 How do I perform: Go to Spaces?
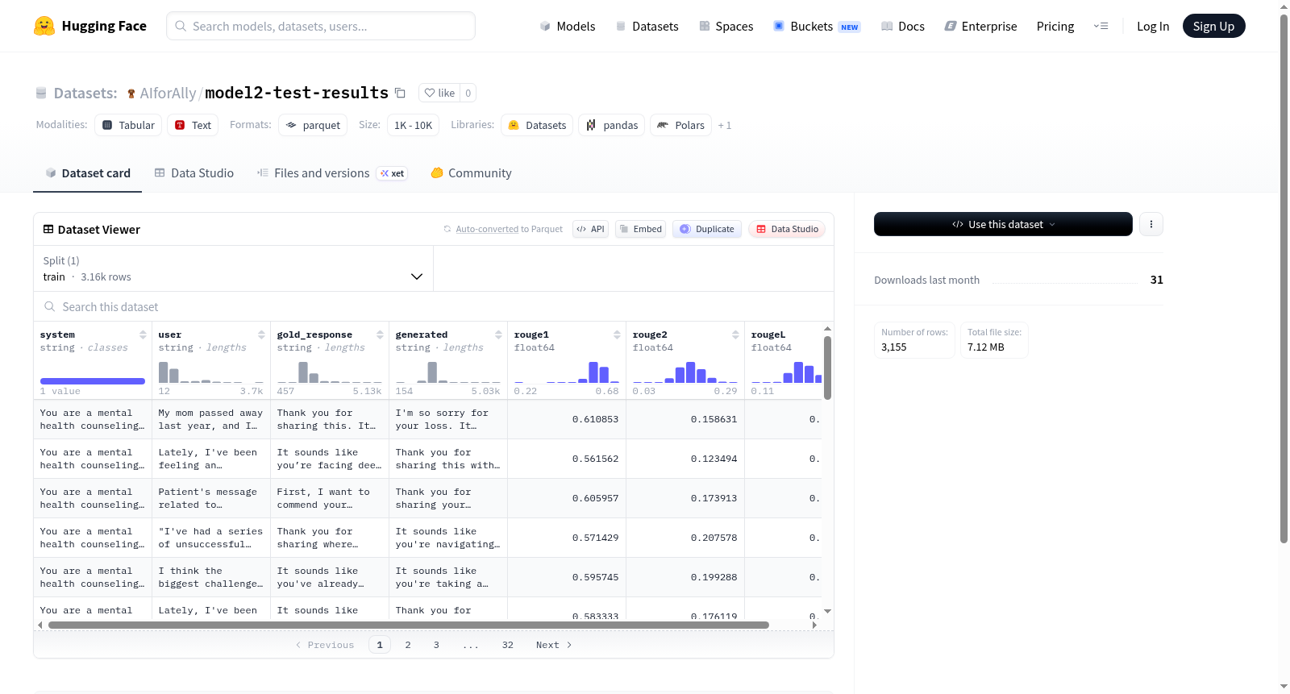726,27
